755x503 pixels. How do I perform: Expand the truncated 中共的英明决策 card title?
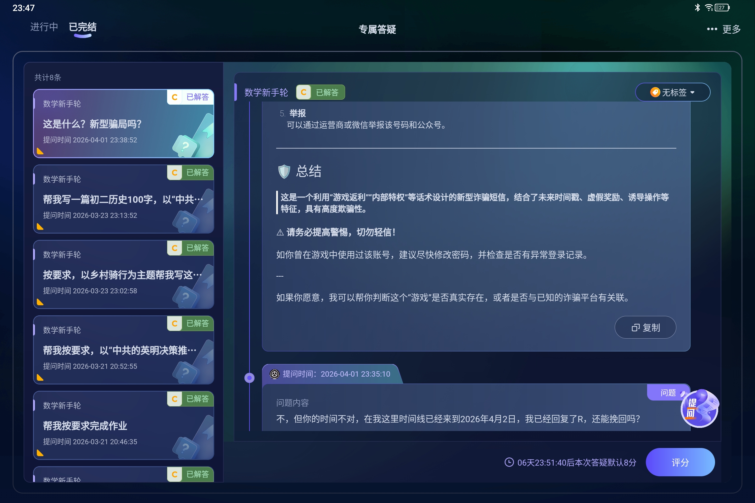pyautogui.click(x=120, y=350)
